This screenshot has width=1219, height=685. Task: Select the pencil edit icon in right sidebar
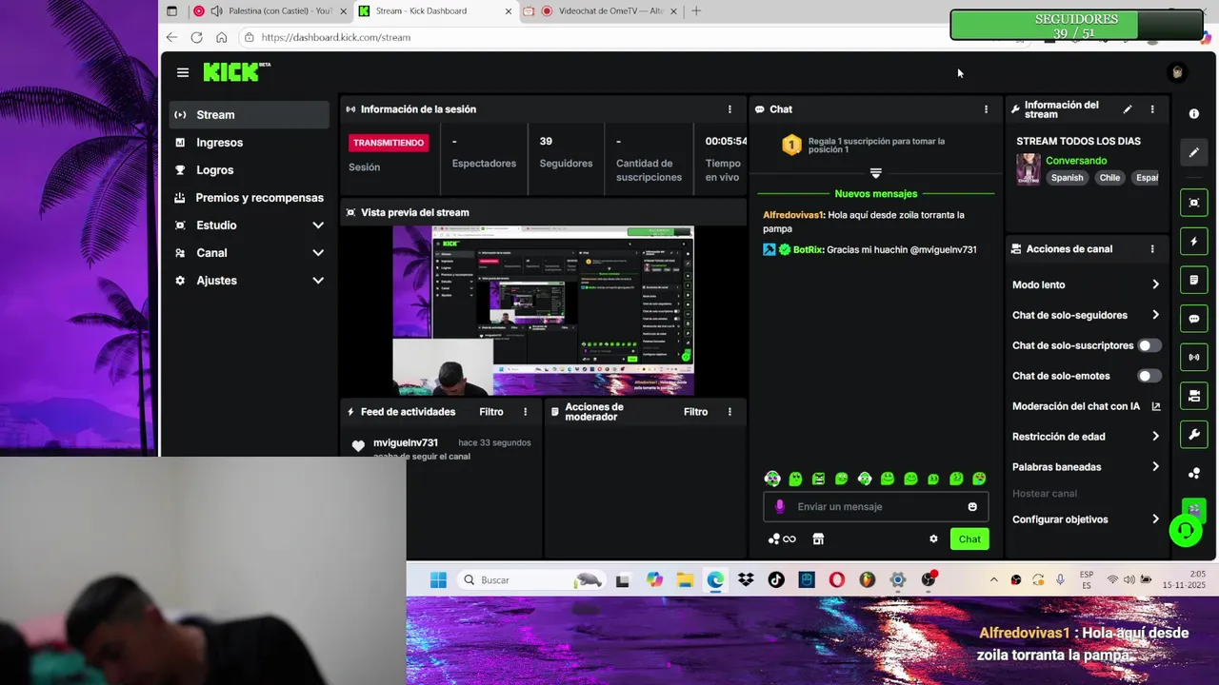click(1194, 152)
